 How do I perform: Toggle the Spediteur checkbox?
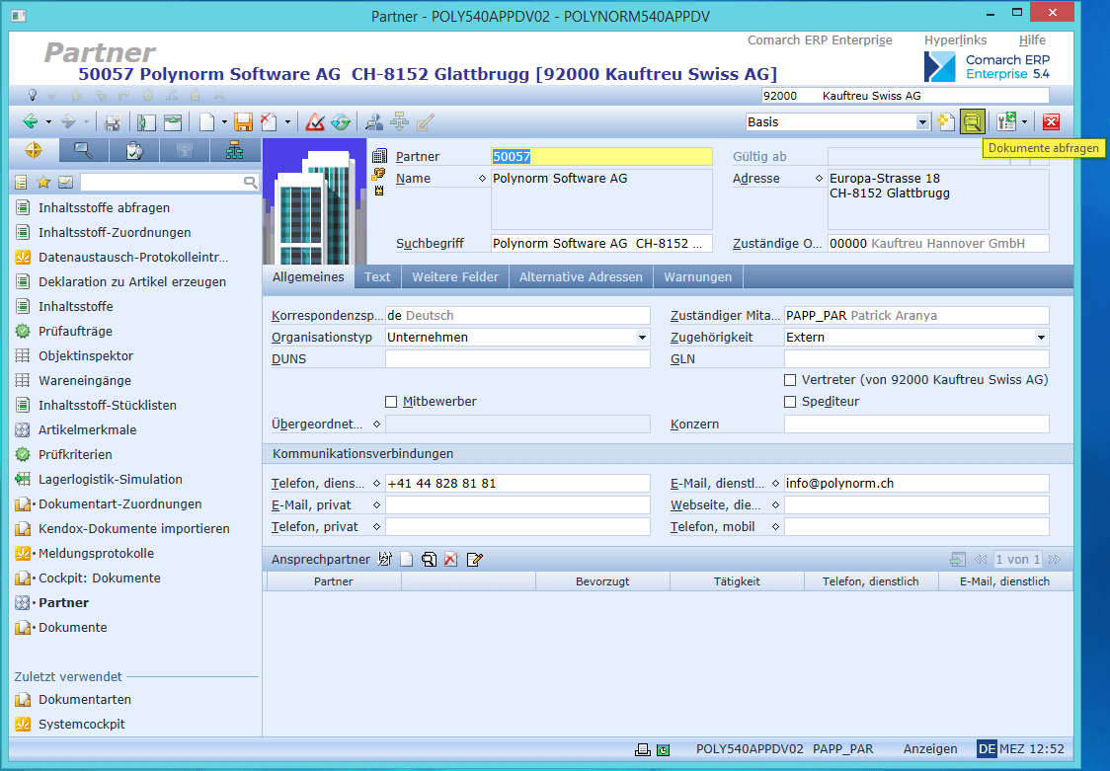pos(790,402)
